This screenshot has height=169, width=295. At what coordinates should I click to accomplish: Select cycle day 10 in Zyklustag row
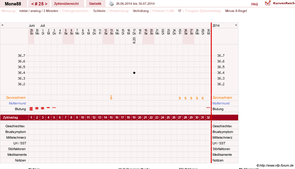(83, 118)
